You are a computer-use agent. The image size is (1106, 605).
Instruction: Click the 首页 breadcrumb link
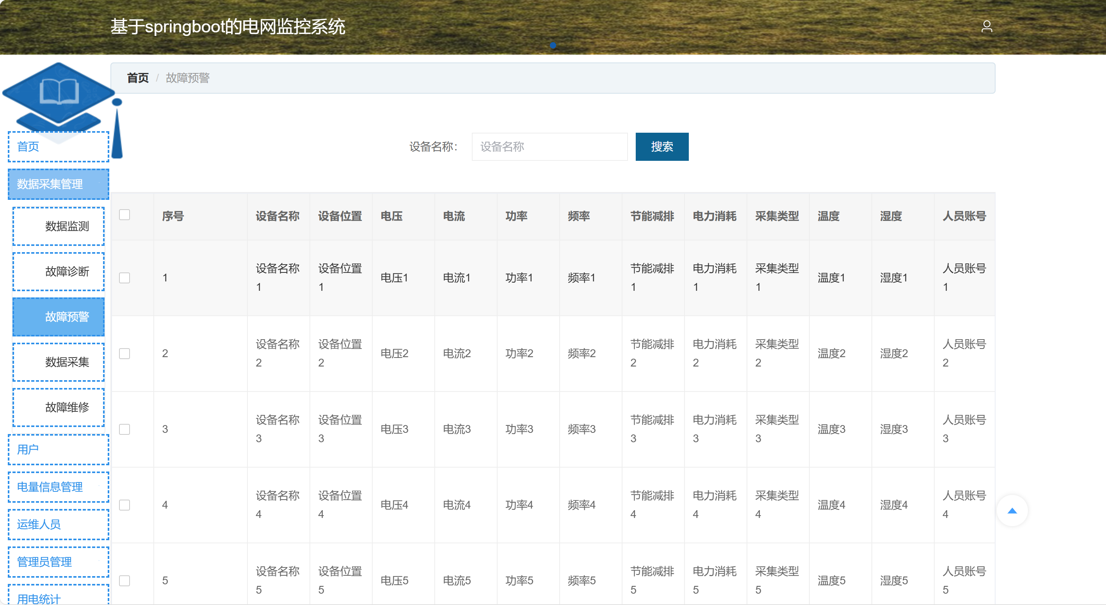(x=137, y=78)
